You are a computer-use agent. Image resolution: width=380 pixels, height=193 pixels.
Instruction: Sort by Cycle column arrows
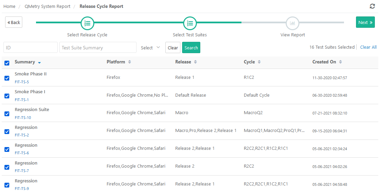point(259,62)
